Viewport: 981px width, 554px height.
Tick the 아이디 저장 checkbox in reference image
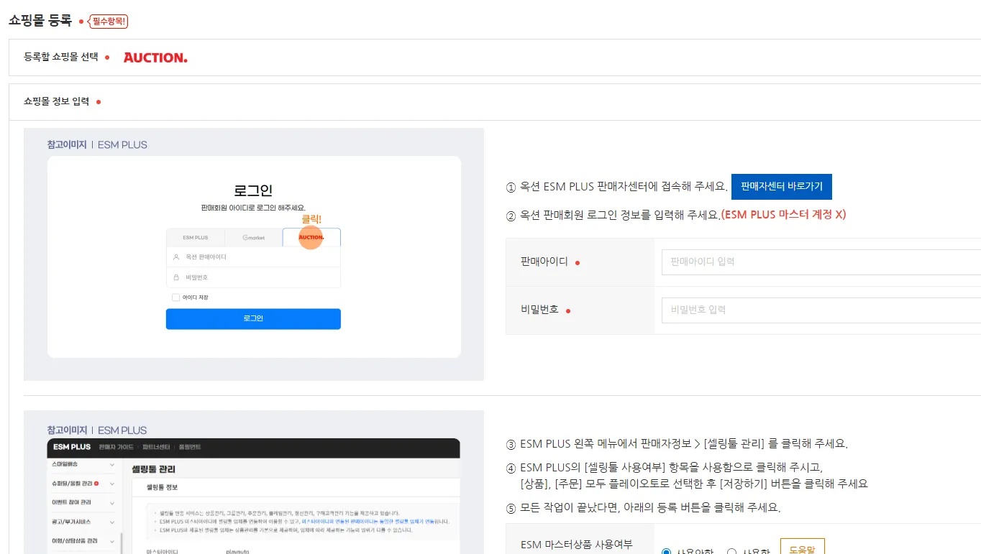click(x=175, y=297)
